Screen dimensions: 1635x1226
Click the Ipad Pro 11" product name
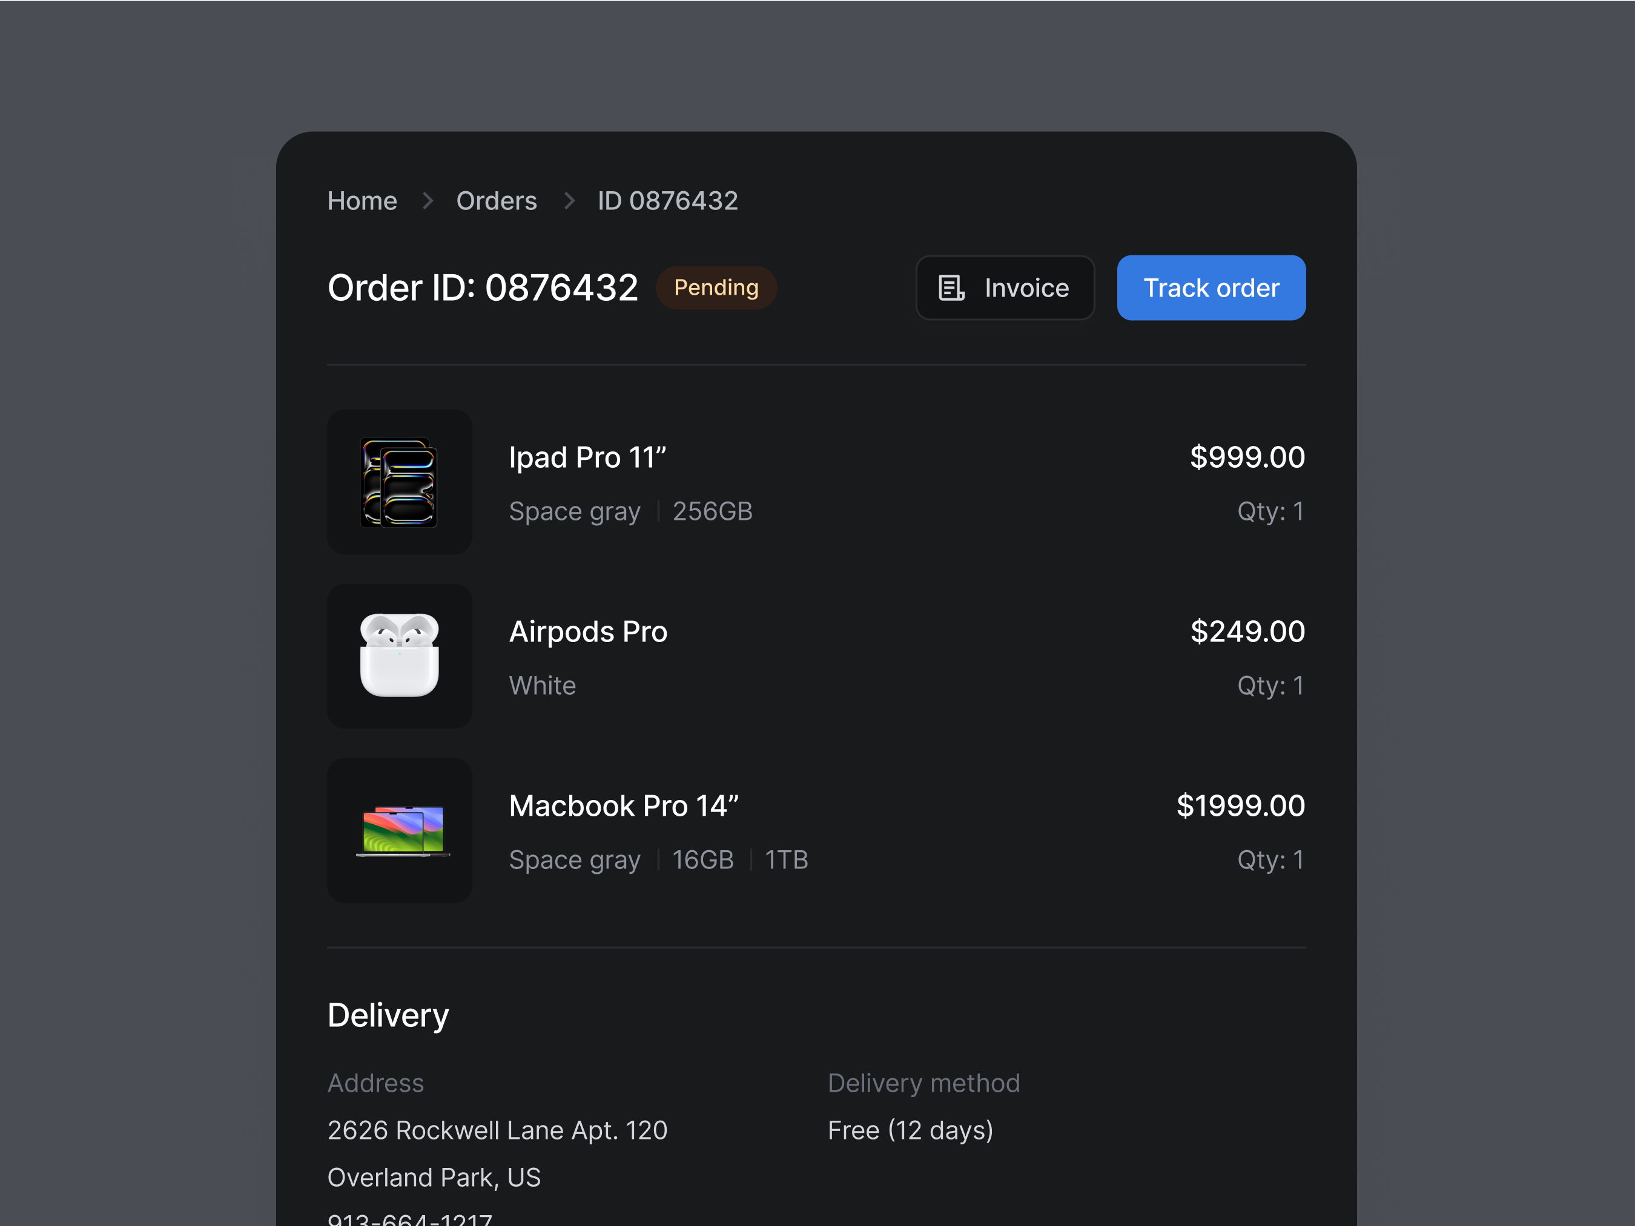(x=587, y=456)
